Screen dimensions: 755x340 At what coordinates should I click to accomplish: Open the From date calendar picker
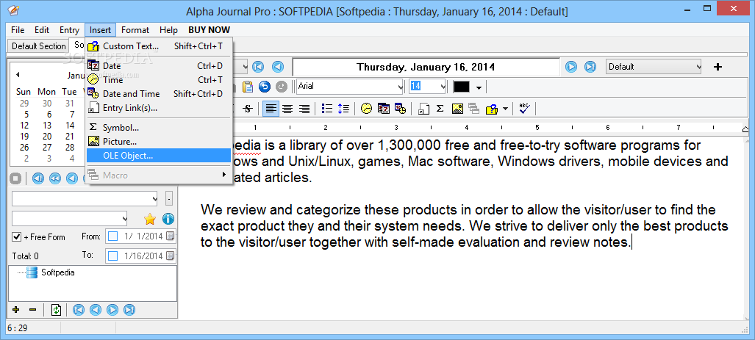pyautogui.click(x=171, y=236)
